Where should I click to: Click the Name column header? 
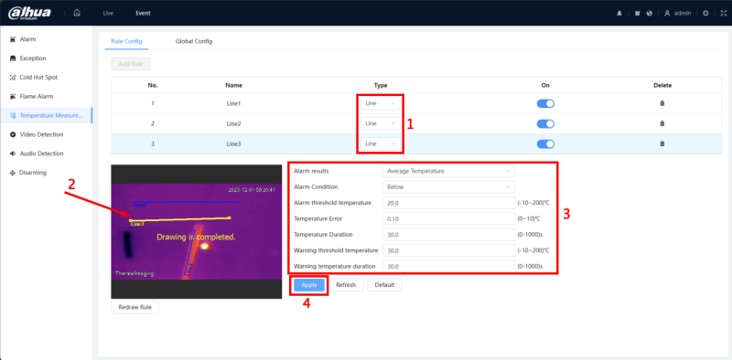[x=233, y=85]
